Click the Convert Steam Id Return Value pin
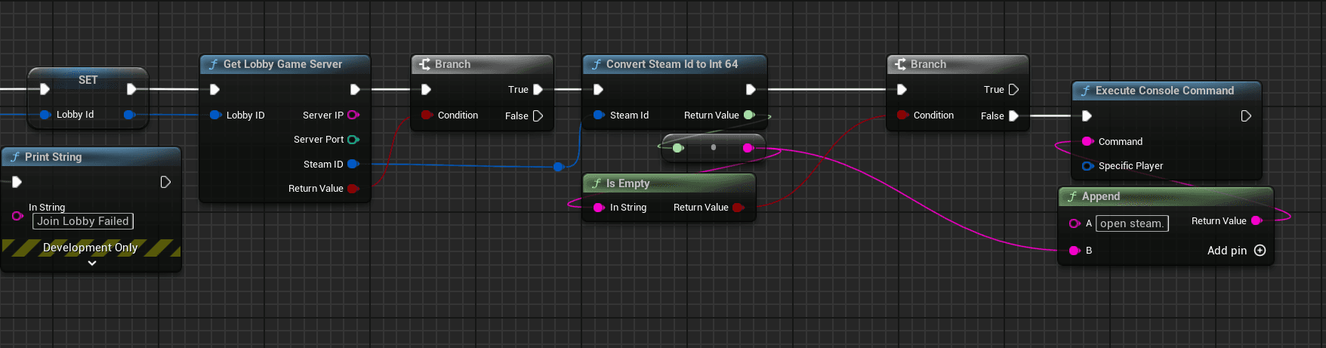 (749, 115)
